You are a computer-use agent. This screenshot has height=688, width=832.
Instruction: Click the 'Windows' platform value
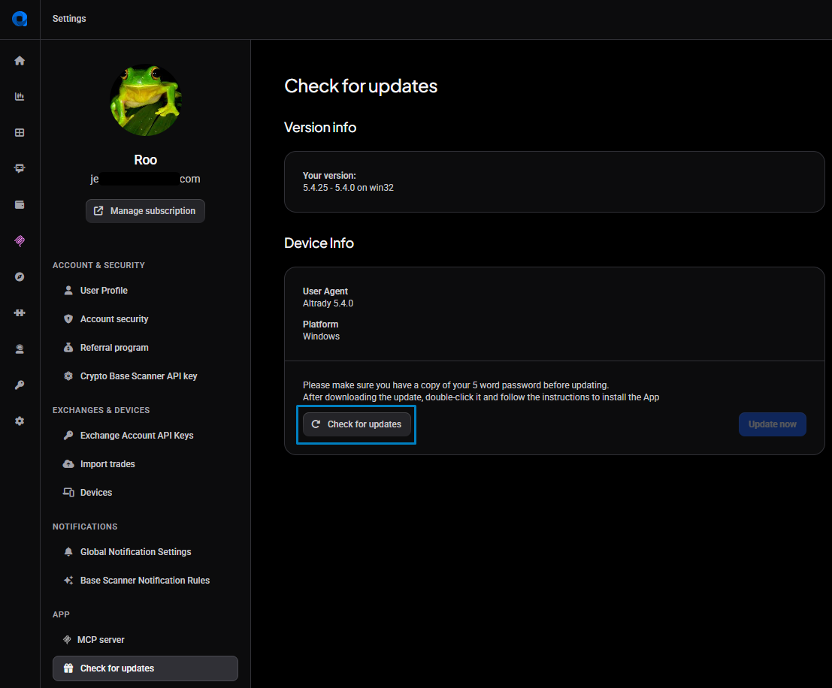coord(321,336)
